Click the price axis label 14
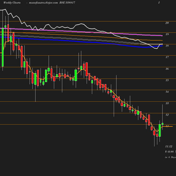This screenshot has width=176, height=176. click(x=167, y=92)
